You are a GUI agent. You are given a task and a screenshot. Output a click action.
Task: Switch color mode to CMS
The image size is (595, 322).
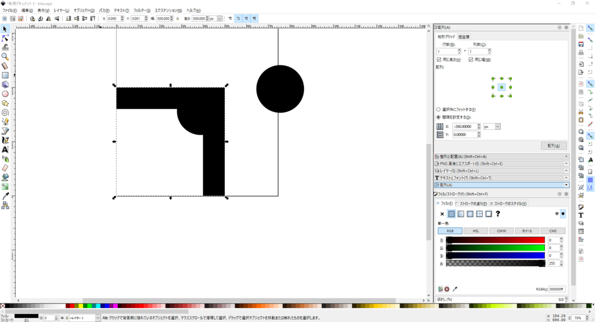point(553,231)
